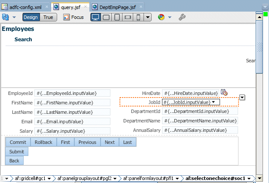Switch to adfc-config.xml tab
This screenshot has width=269, height=183.
click(x=25, y=7)
